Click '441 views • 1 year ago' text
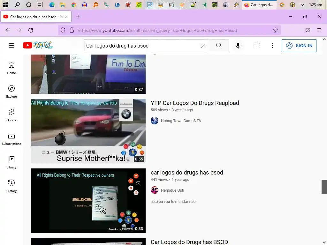 170,180
